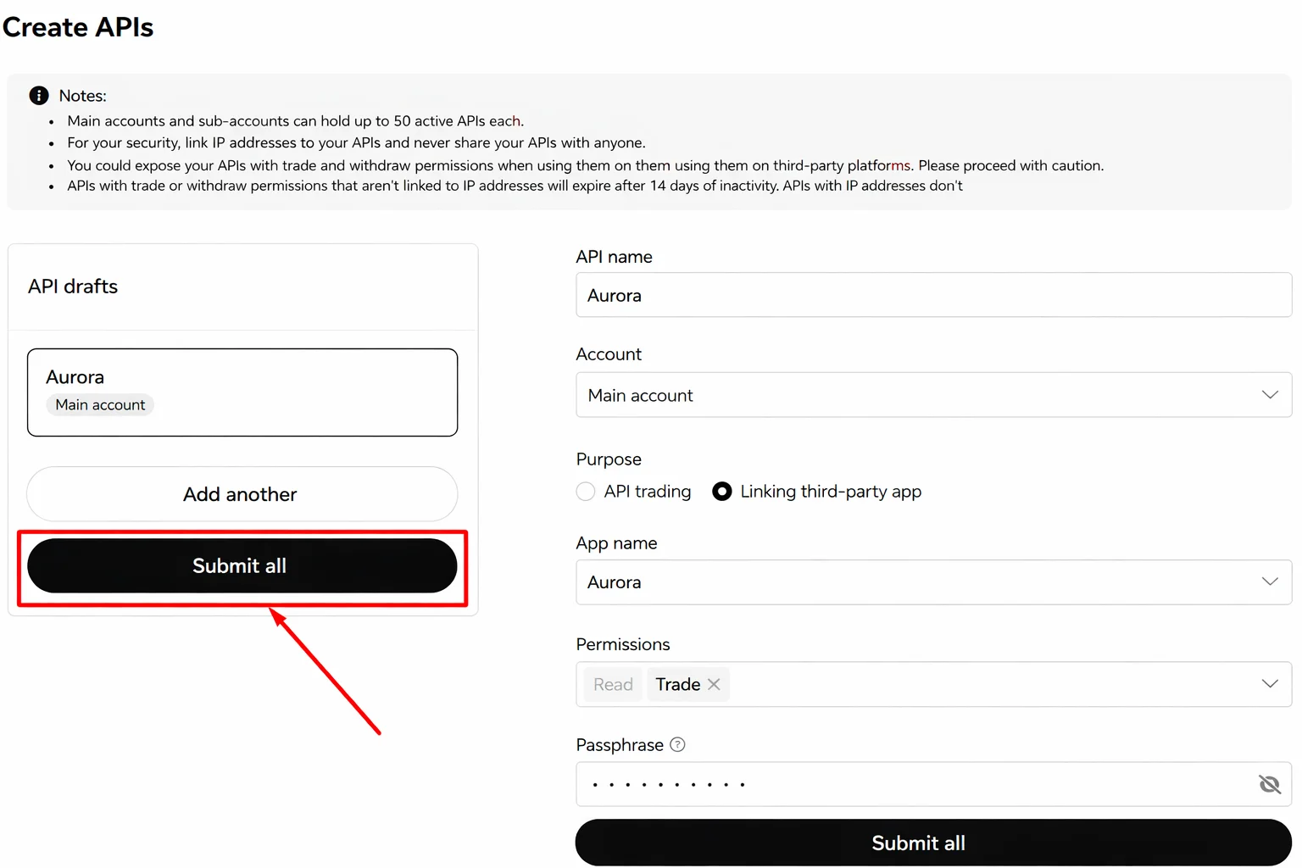Click the Notes info icon
This screenshot has width=1302, height=868.
pos(39,95)
